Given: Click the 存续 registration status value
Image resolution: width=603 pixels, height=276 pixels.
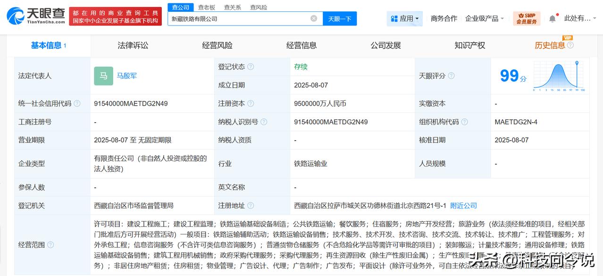Looking at the screenshot, I should pyautogui.click(x=301, y=67).
